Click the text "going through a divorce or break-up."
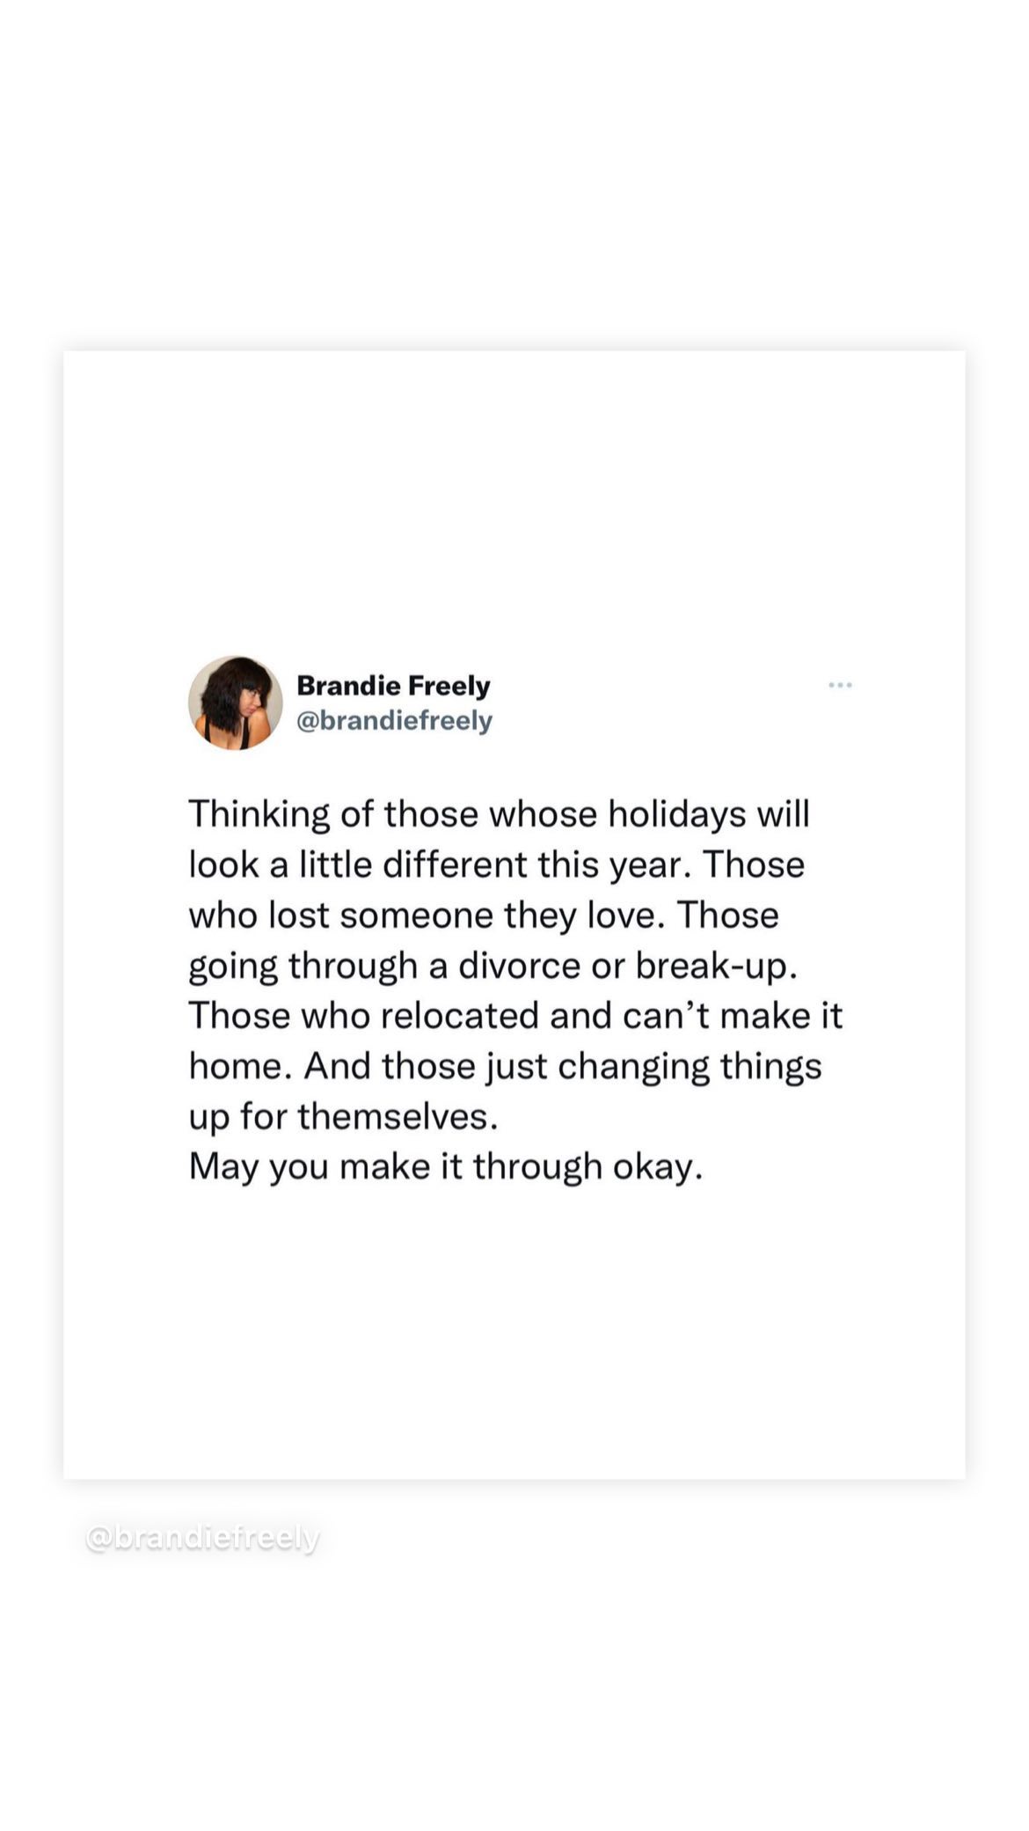The height and width of the screenshot is (1831, 1029). tap(493, 967)
